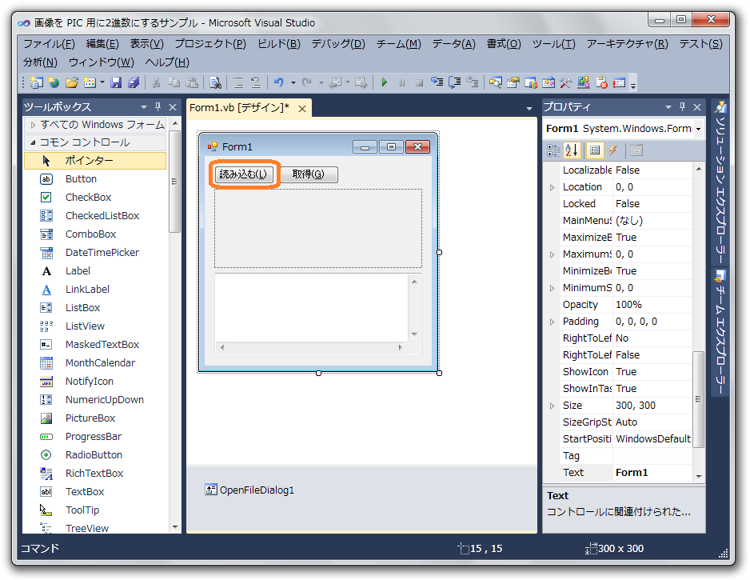Viewport: 750px width, 580px height.
Task: Click the Navigate Forward toolbar icon
Action: 361,82
